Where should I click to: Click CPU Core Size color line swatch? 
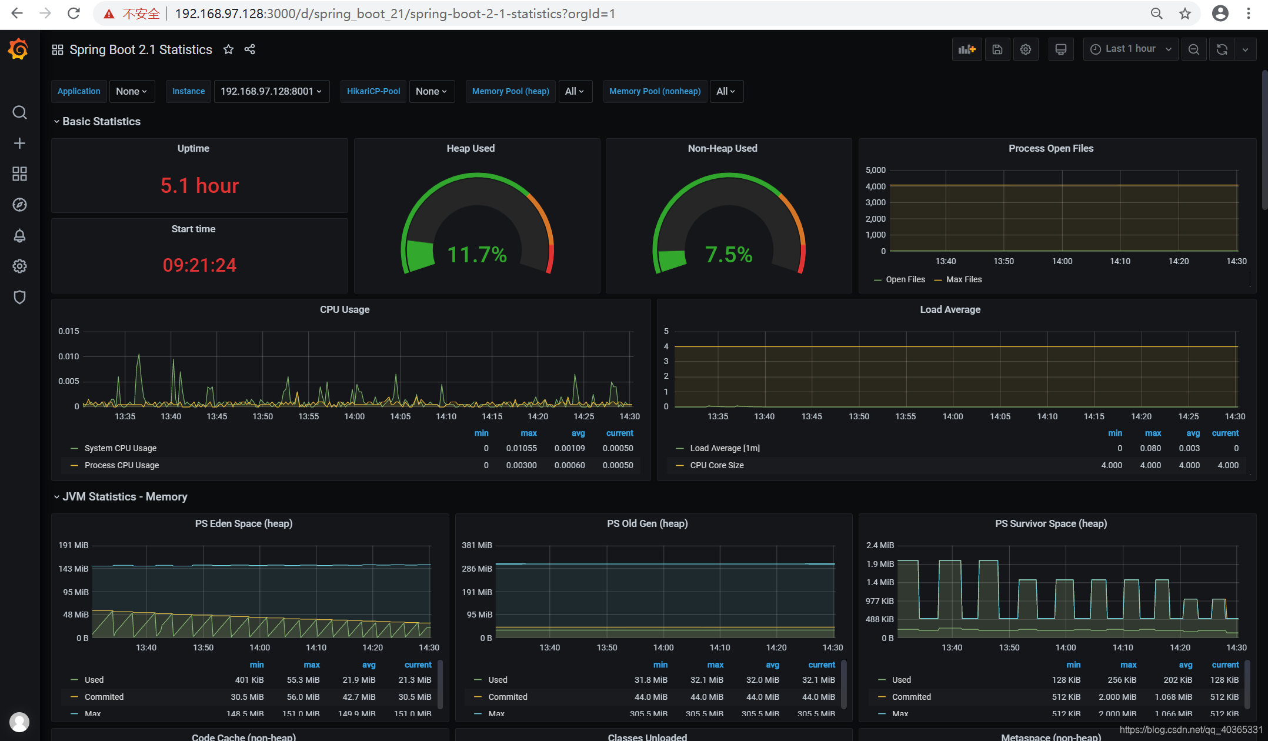click(680, 466)
